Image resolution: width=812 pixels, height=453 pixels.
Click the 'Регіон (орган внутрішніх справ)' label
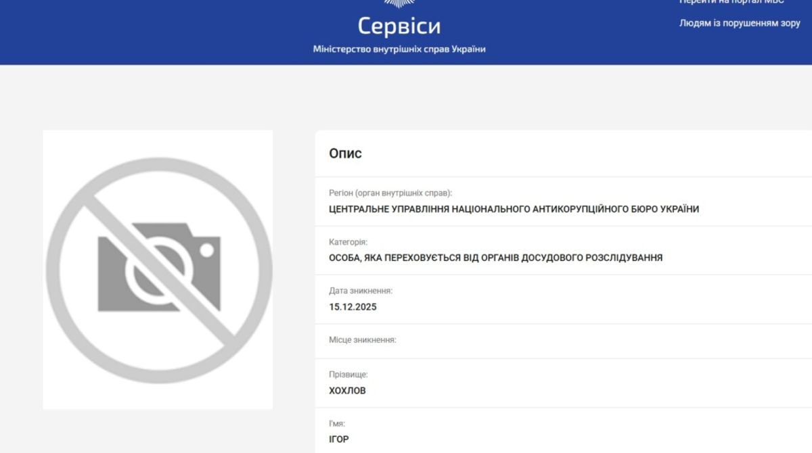390,193
